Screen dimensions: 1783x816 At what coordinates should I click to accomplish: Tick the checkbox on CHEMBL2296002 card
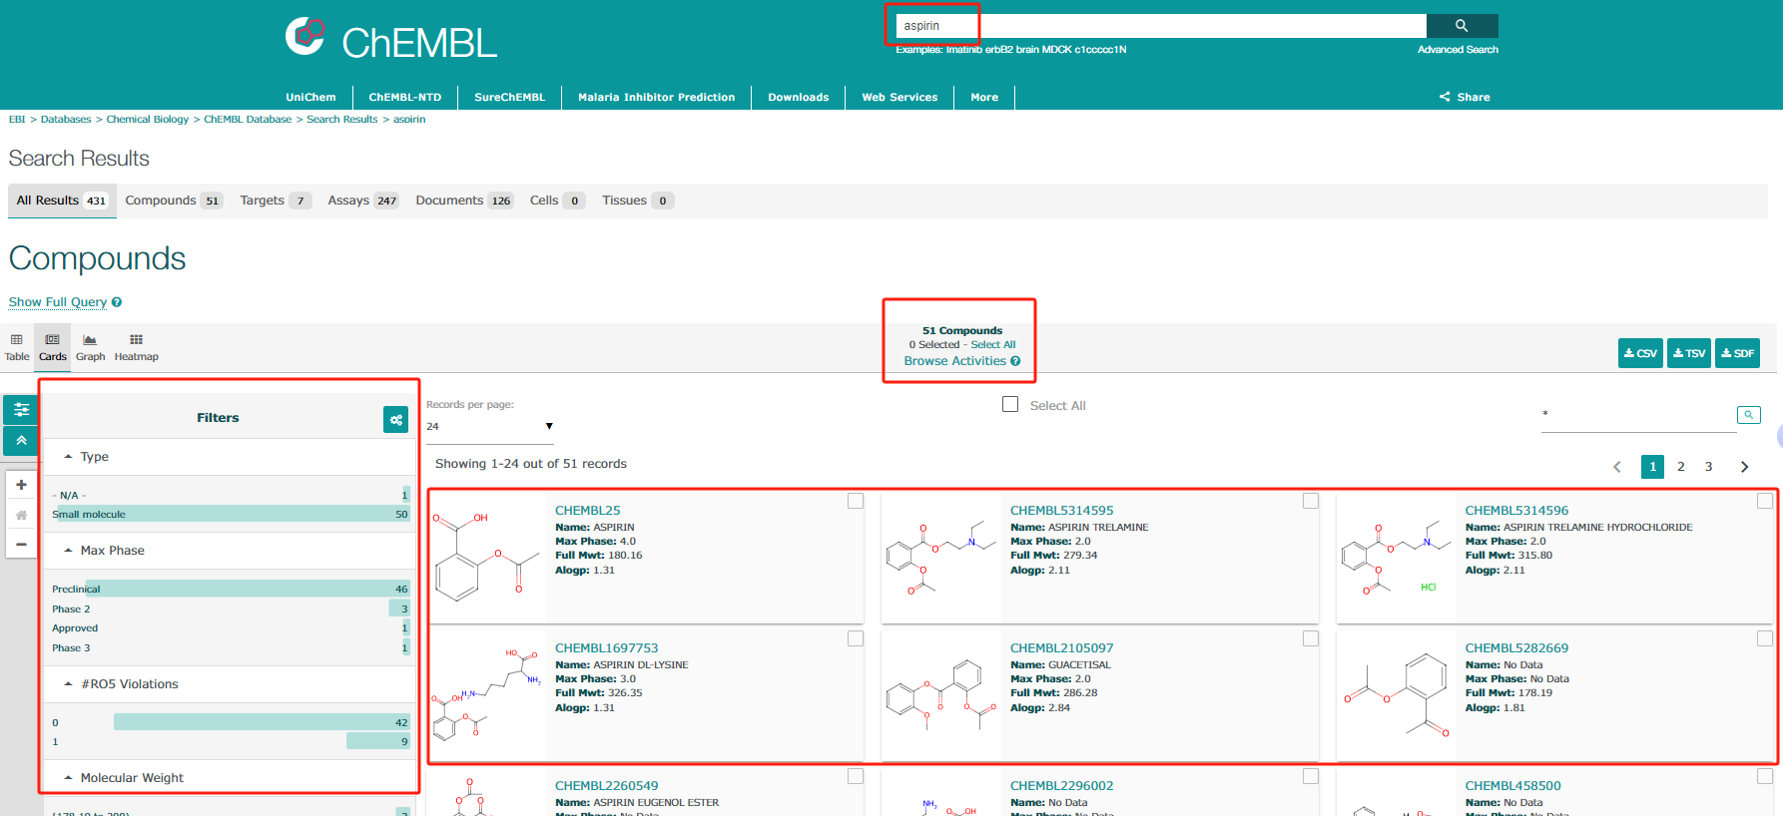[1311, 776]
